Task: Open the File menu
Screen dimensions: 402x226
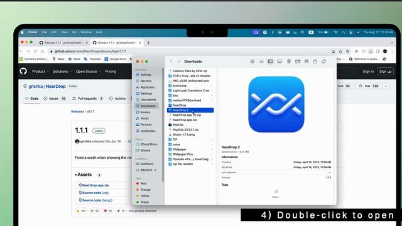Action: coord(45,32)
